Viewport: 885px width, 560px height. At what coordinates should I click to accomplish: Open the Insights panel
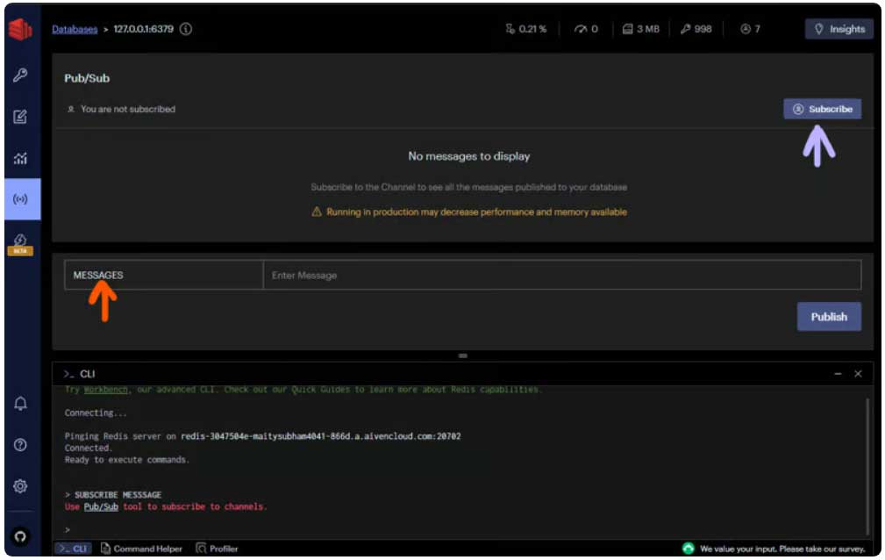coord(839,29)
